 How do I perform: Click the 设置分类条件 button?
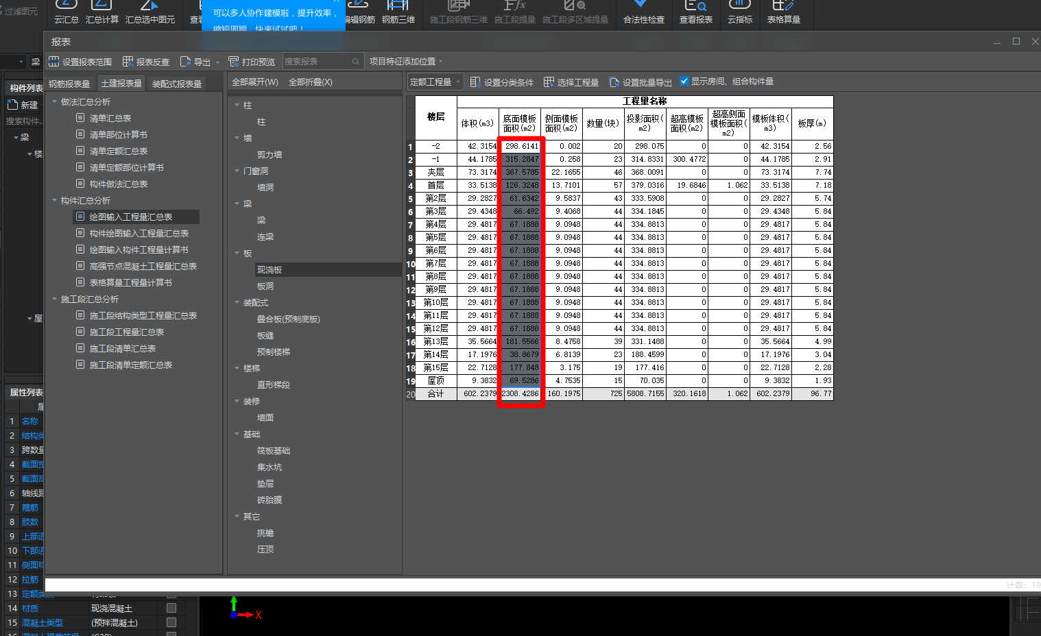pos(502,82)
